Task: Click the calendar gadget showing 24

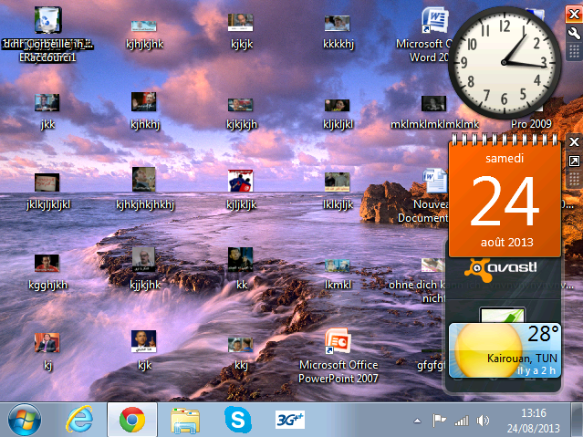Action: 505,199
